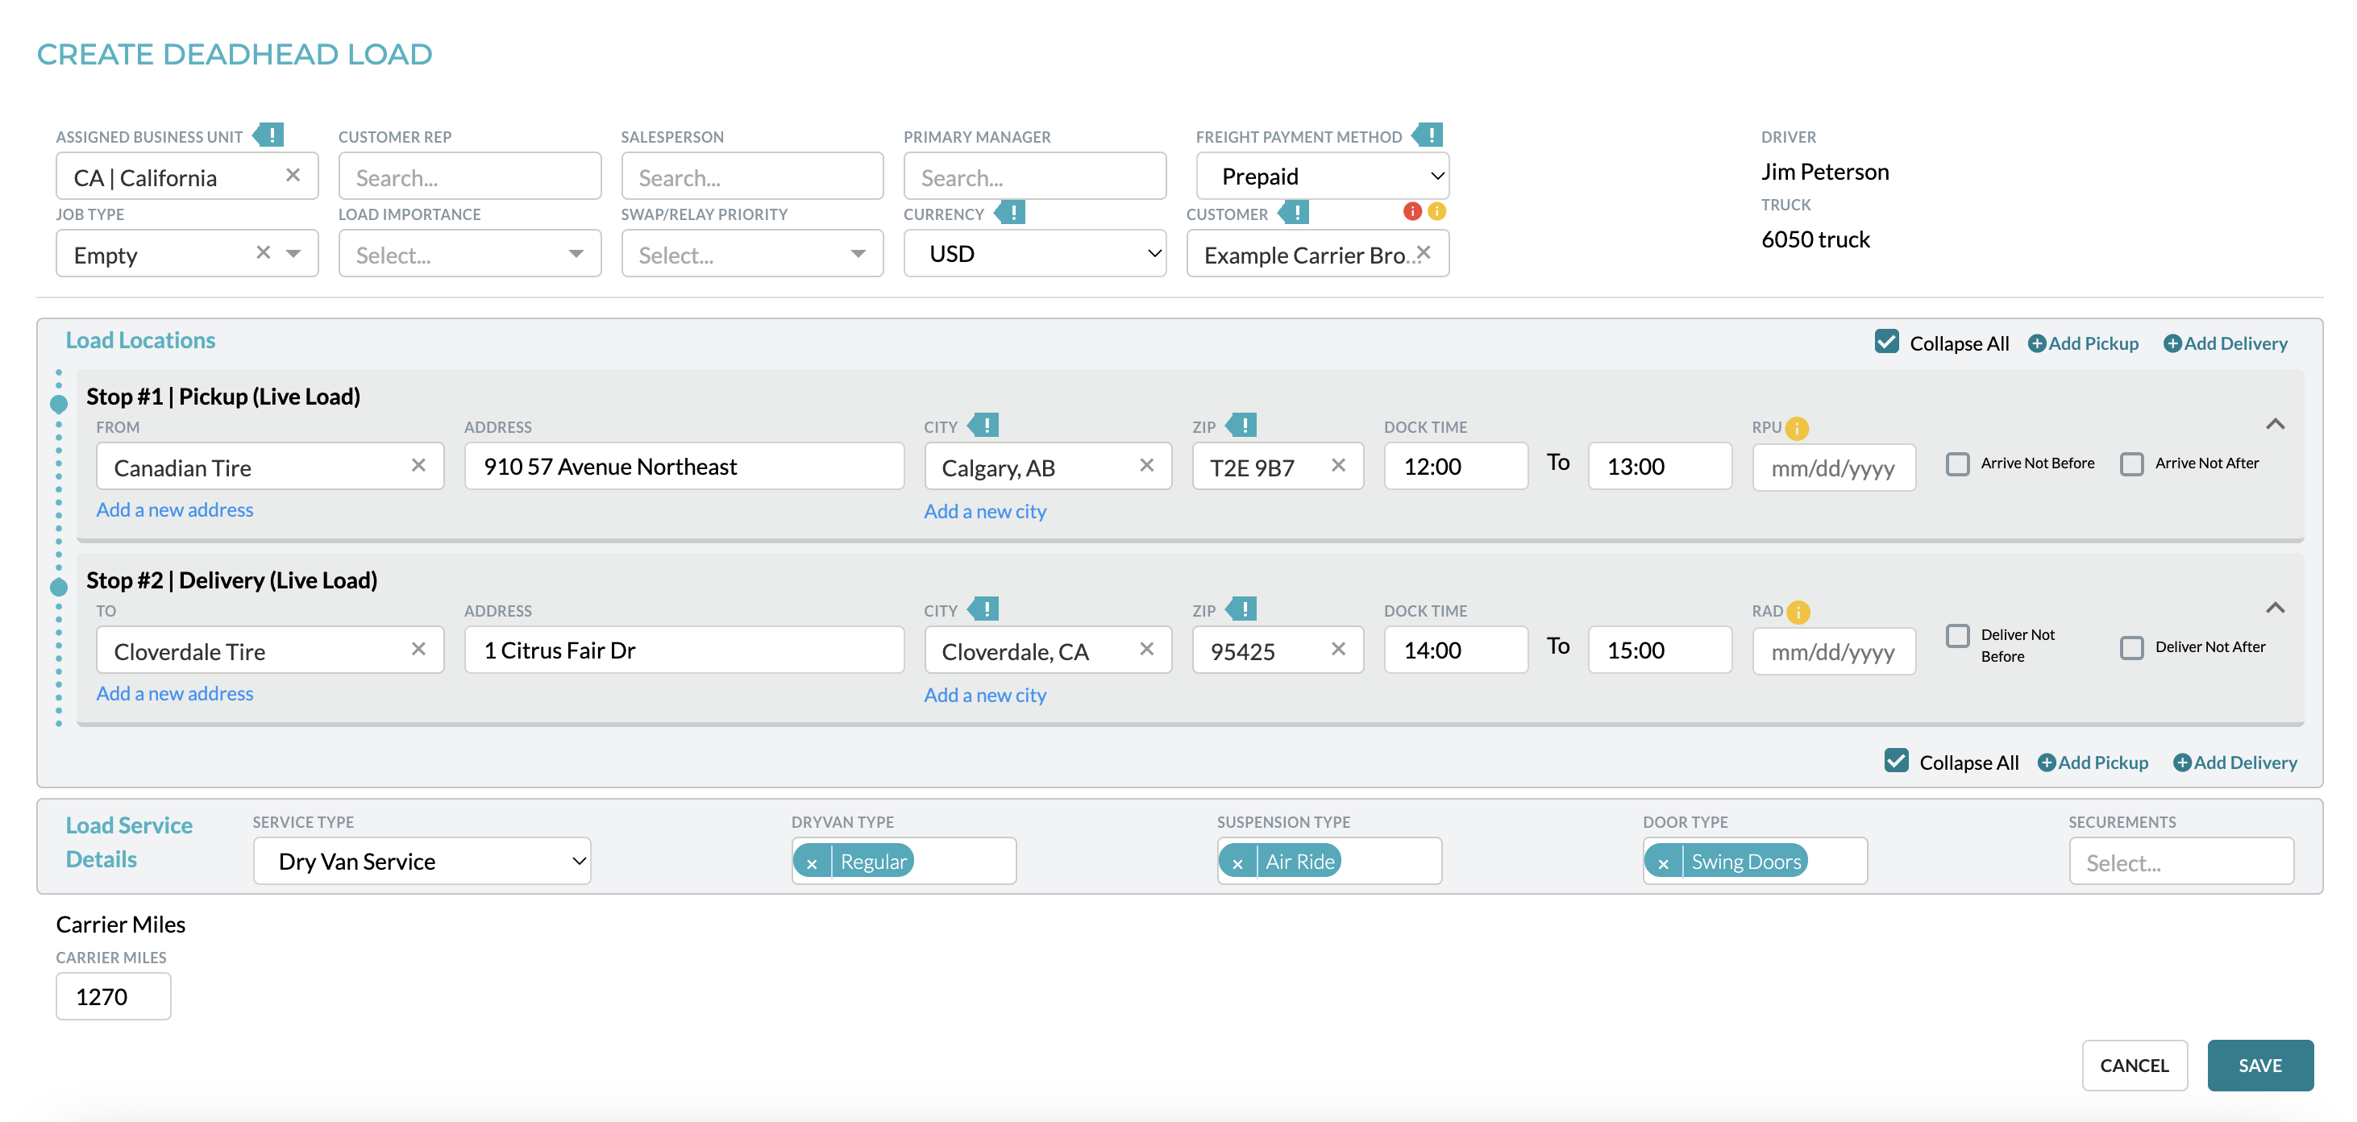Click Add a new address under Cloverdale Tire
The width and height of the screenshot is (2357, 1122).
(x=175, y=694)
